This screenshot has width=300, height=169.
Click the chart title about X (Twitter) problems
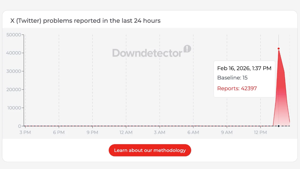(x=85, y=21)
